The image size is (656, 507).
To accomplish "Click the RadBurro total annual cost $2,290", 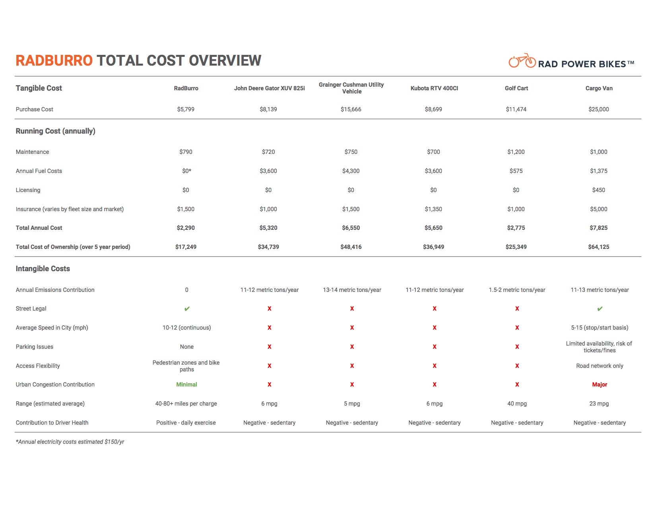I will pos(186,228).
